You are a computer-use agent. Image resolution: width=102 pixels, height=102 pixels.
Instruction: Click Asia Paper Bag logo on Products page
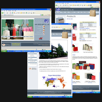[58, 10]
